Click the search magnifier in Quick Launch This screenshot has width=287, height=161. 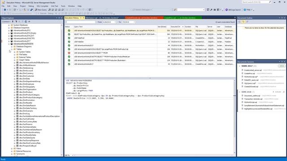tap(270, 2)
